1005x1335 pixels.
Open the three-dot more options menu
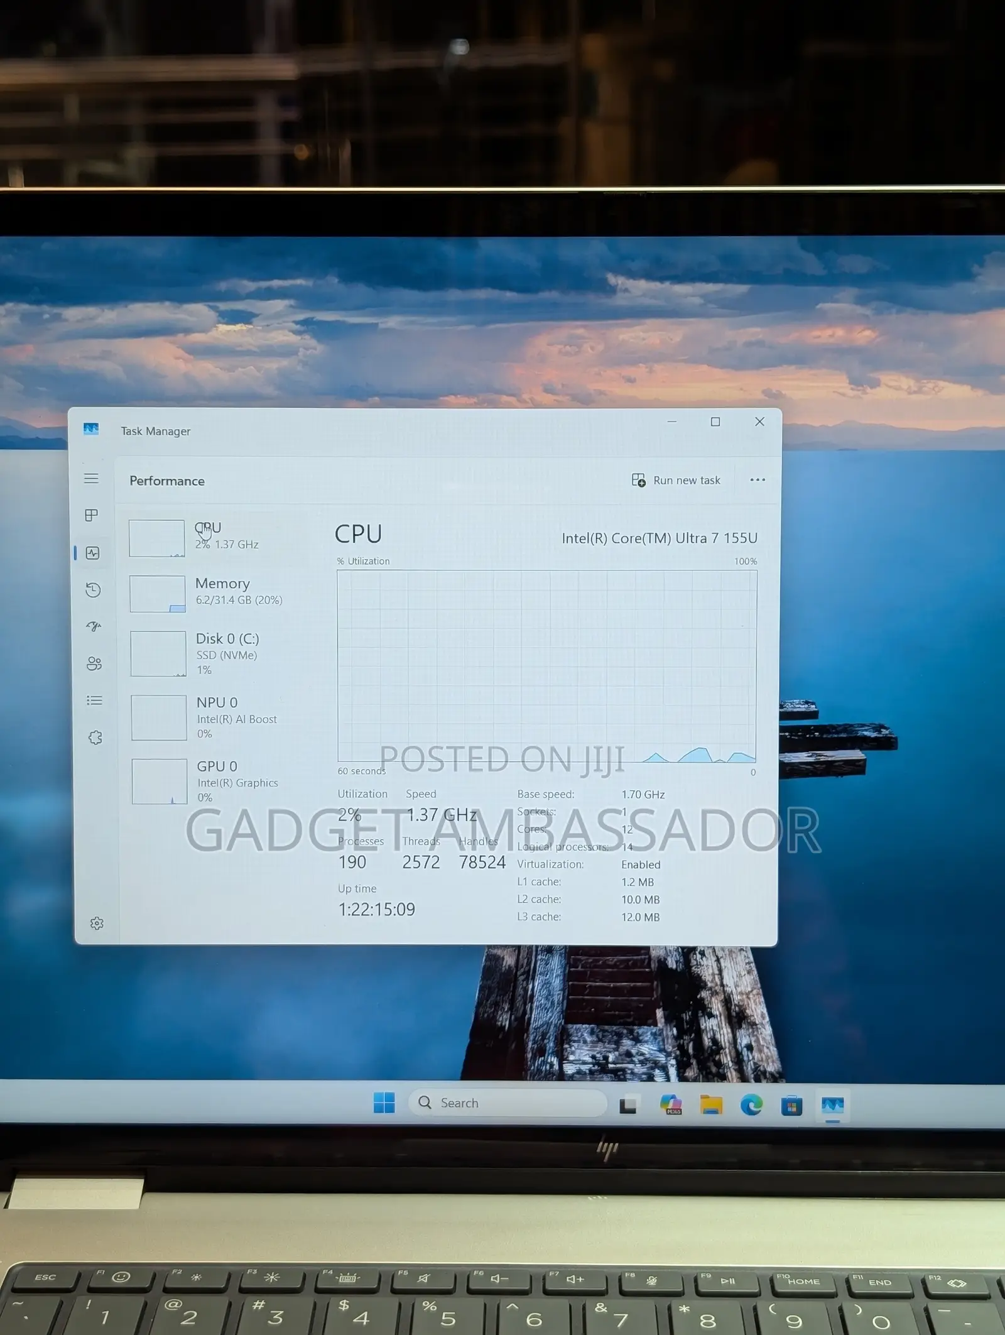758,480
